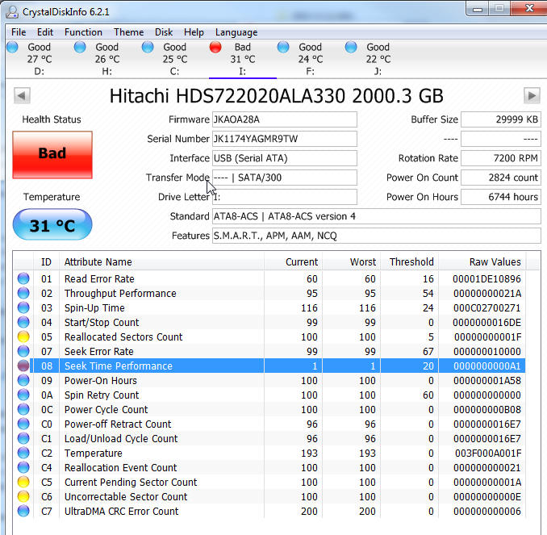Viewport: 547px width, 535px height.
Task: Select the C: drive status icon
Action: pyautogui.click(x=148, y=47)
